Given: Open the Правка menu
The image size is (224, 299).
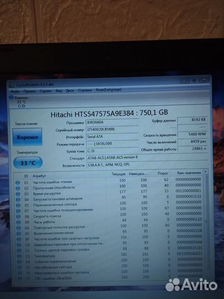Looking at the screenshot, I should (x=29, y=91).
